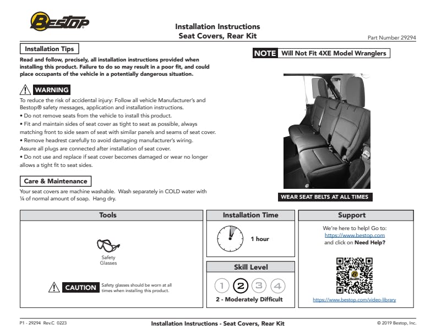Image resolution: width=436 pixels, height=336 pixels.
Task: Click the Bestop QR code
Action: pos(354,276)
